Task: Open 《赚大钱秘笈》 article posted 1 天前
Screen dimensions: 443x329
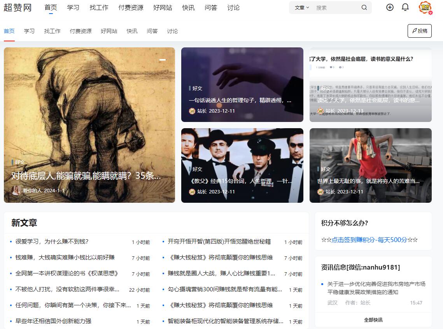Action: (221, 305)
